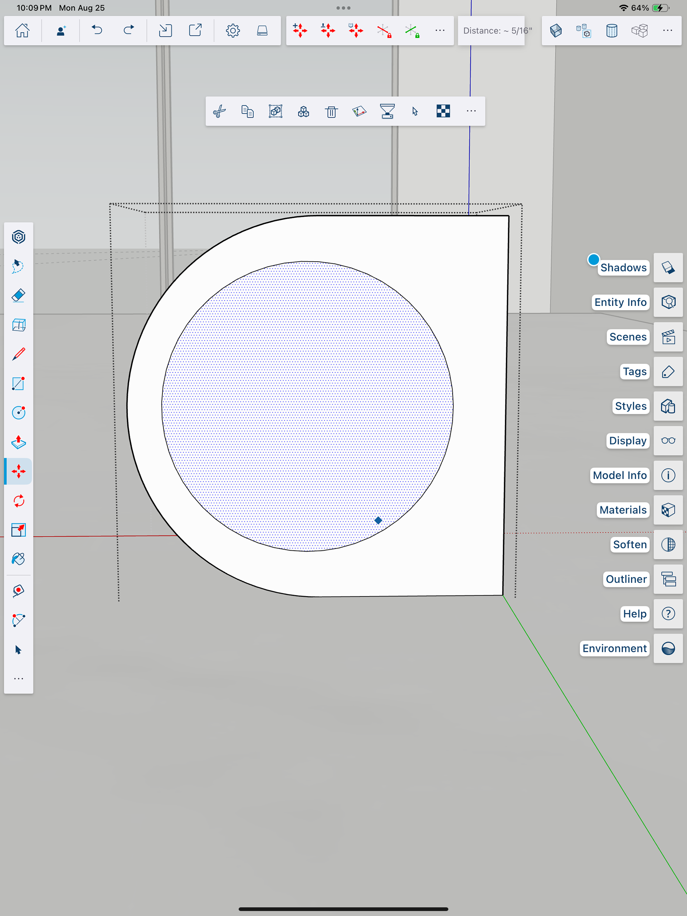Toggle the checkered X-ray face style

pyautogui.click(x=443, y=111)
